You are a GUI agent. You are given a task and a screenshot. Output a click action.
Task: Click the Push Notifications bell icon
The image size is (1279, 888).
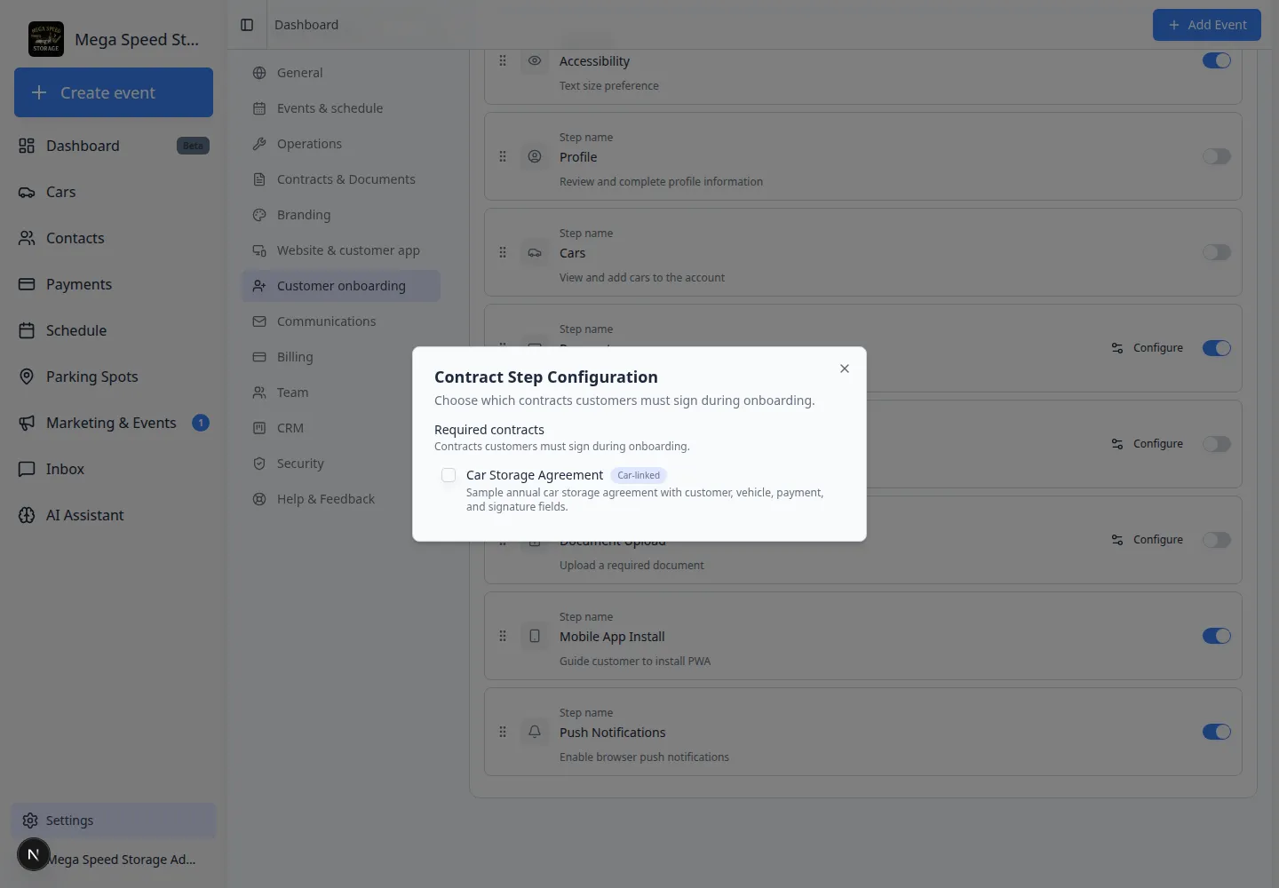(535, 732)
